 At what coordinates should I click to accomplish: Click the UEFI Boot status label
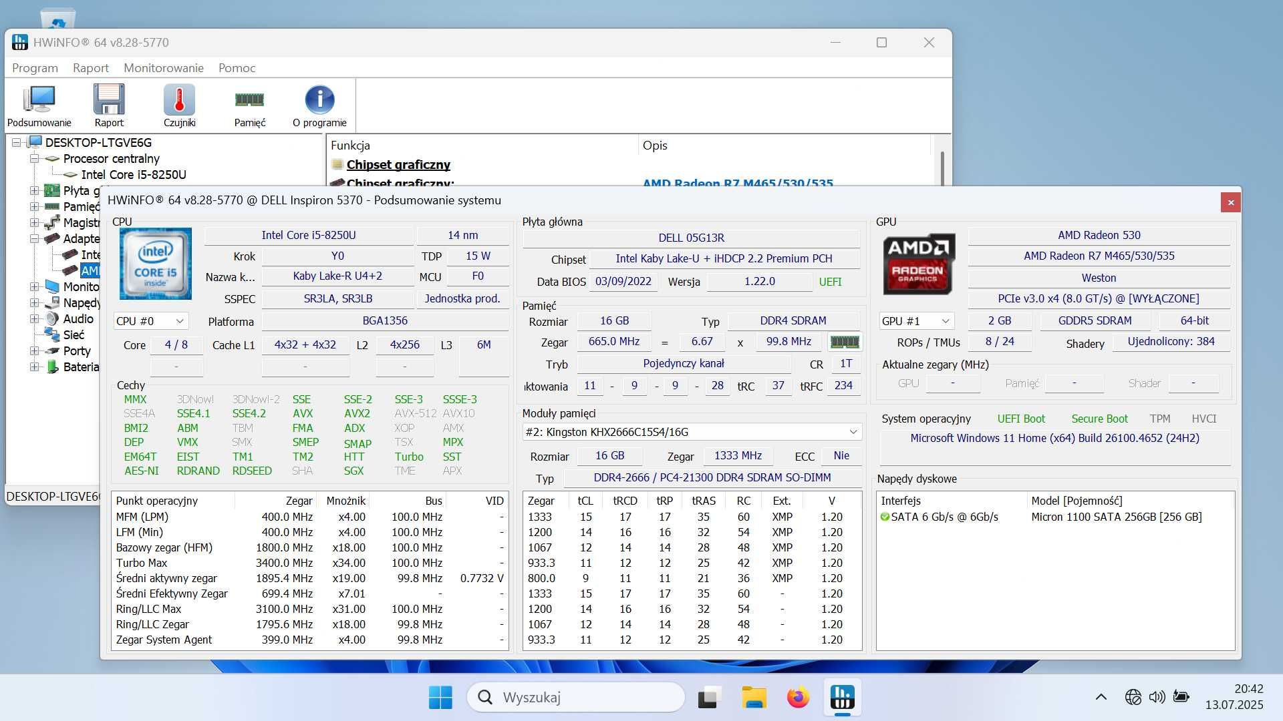(1021, 419)
